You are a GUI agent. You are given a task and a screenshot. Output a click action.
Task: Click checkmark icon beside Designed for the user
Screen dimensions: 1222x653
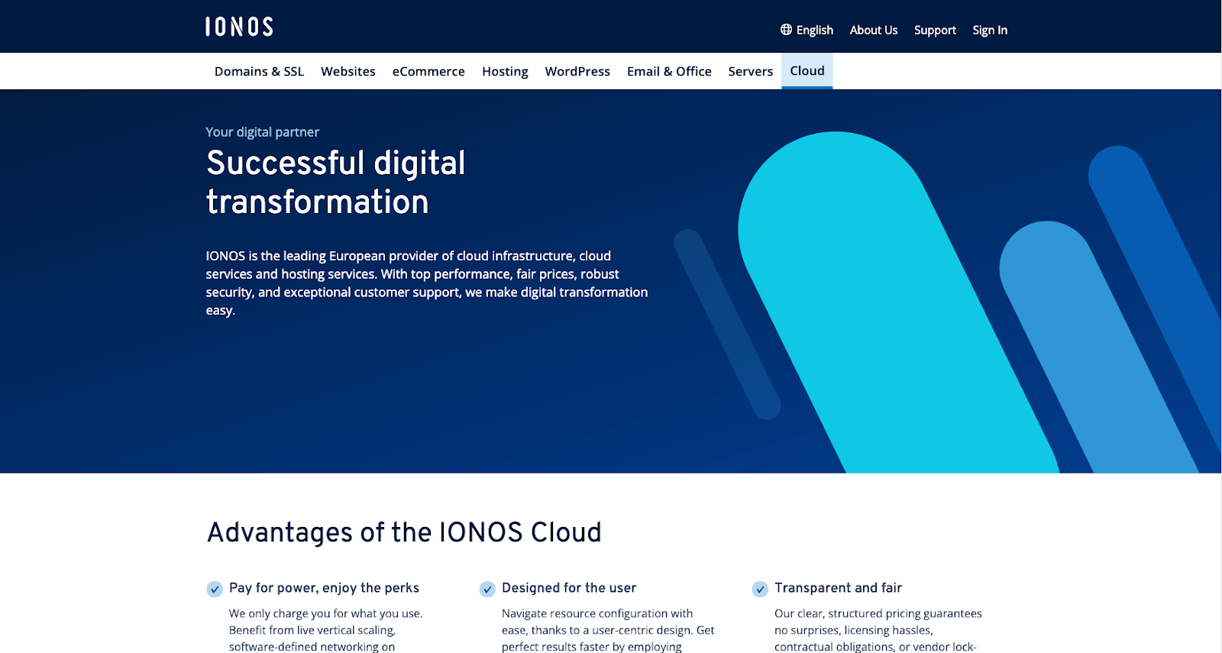[x=487, y=589]
